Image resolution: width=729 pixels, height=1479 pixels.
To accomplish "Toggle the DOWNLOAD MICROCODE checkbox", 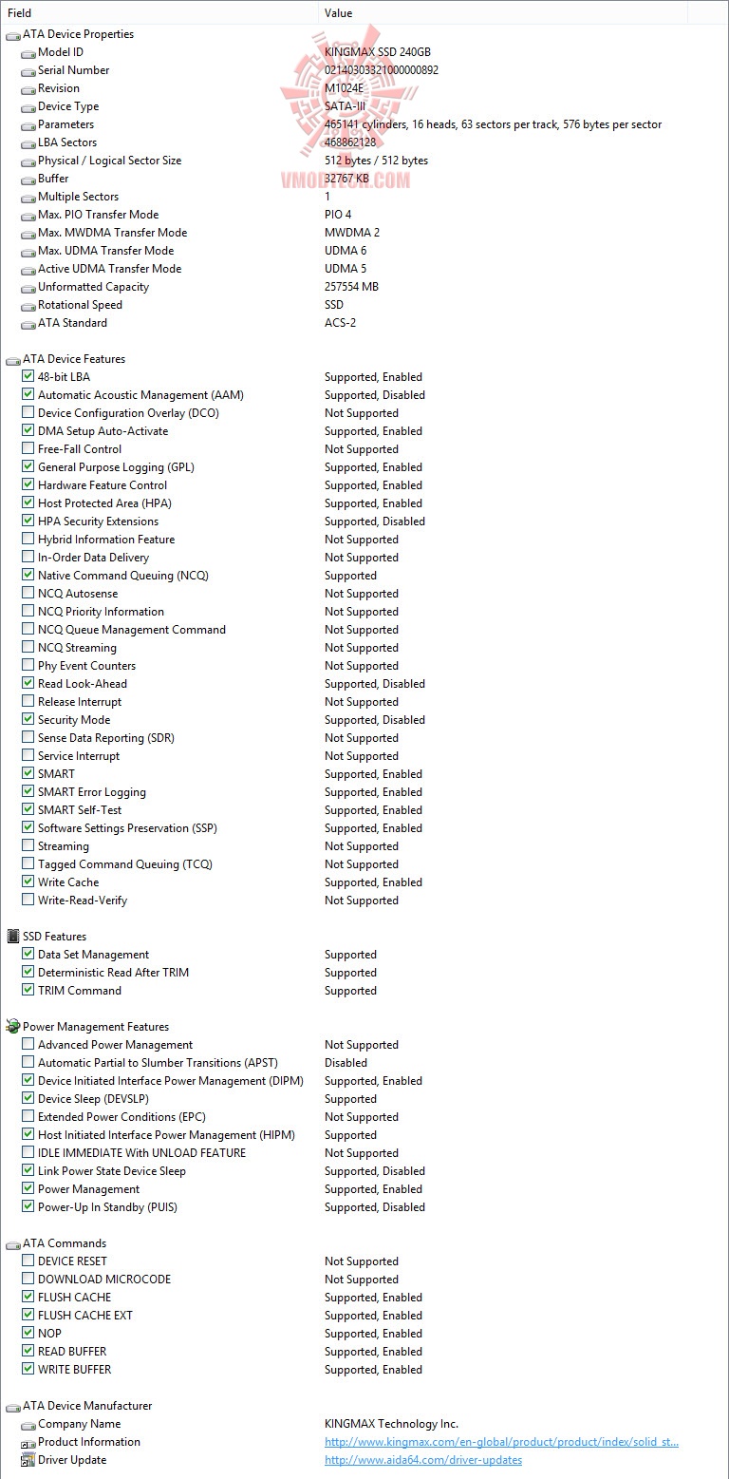I will tap(28, 1280).
